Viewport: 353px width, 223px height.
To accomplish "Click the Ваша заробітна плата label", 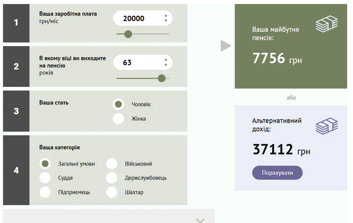I will point(68,14).
